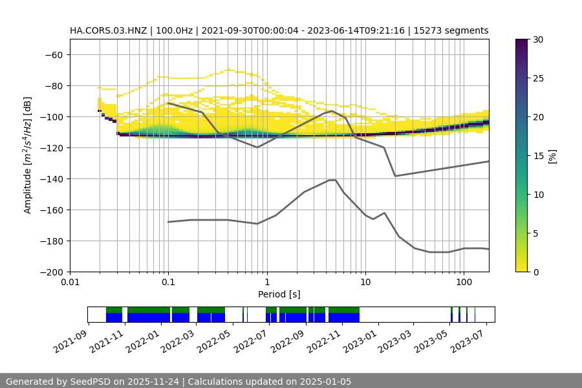Click the 2023-07 date label on timeline
This screenshot has height=388, width=582.
coord(476,341)
